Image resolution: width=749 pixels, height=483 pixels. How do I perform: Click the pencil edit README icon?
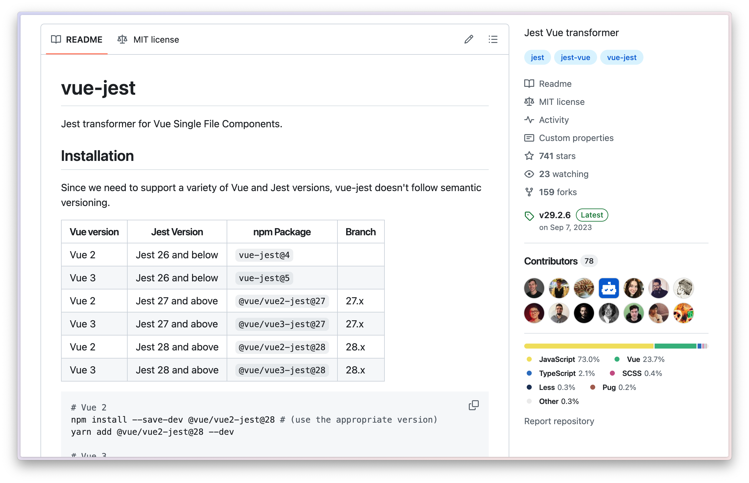tap(469, 39)
